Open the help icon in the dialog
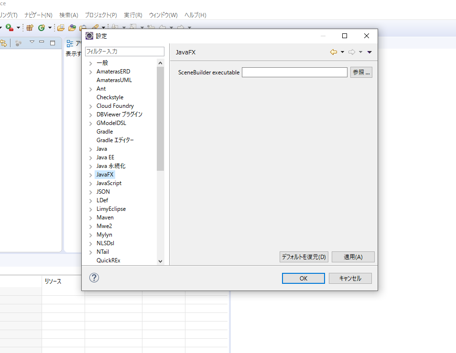Image resolution: width=456 pixels, height=353 pixels. click(94, 278)
